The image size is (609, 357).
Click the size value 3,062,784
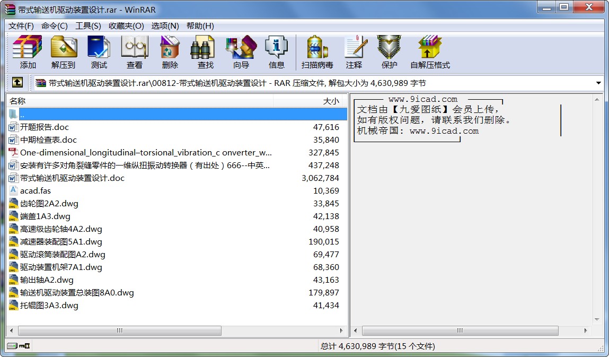pos(320,178)
